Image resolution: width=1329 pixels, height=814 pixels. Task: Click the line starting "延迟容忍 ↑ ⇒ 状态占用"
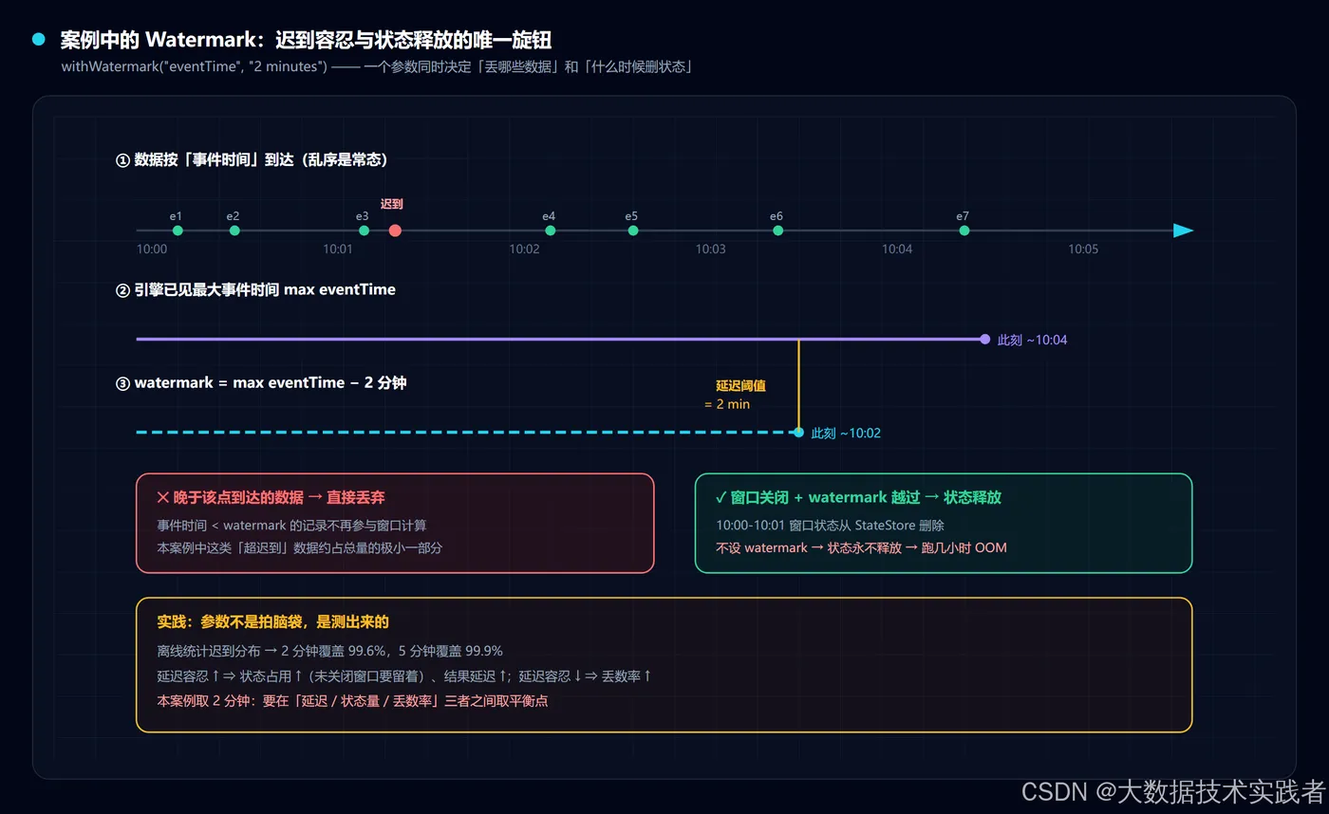[404, 676]
